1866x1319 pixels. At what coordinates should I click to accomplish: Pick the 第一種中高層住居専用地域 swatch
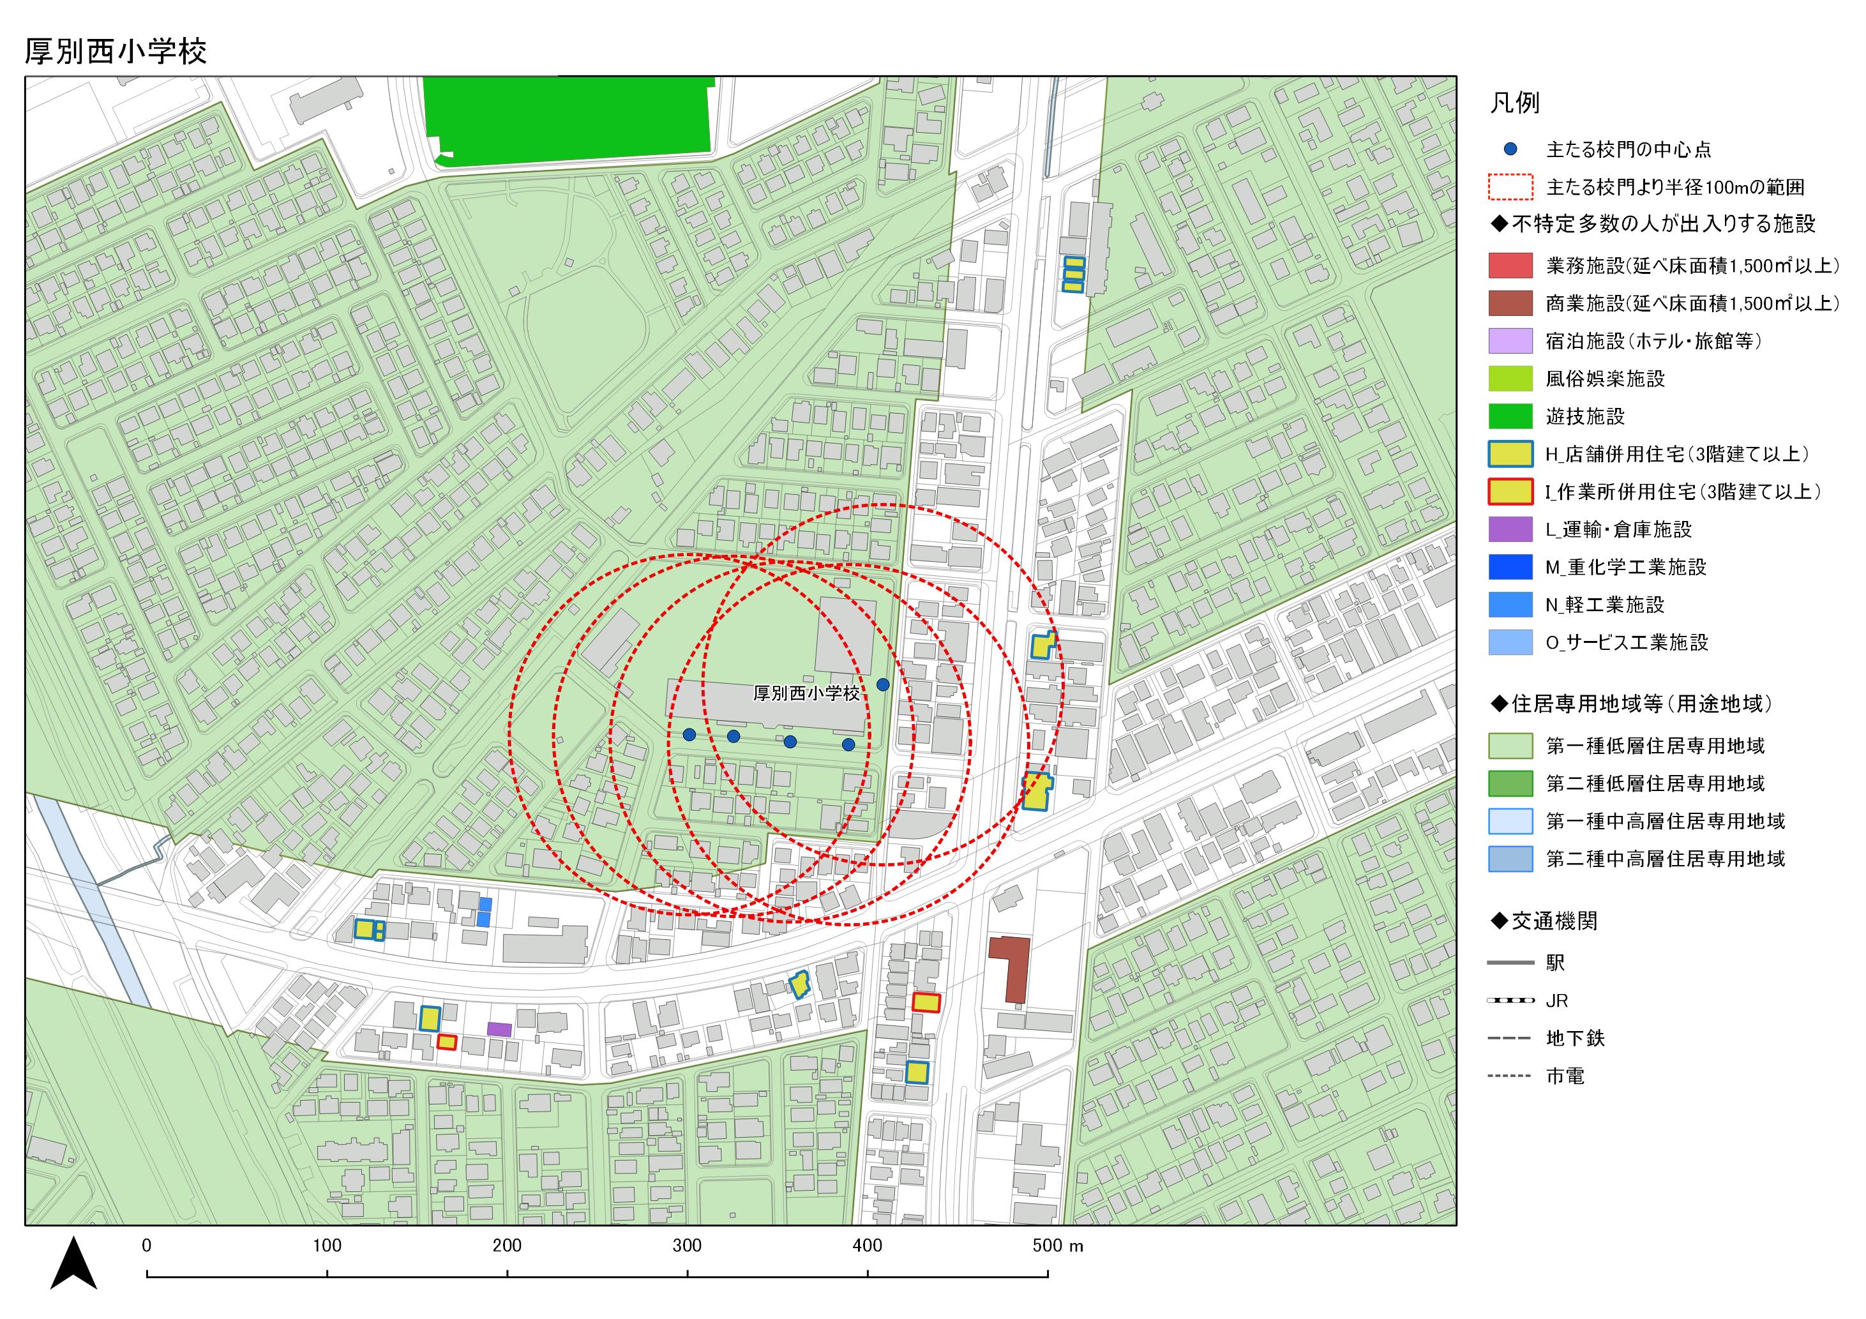(1510, 821)
